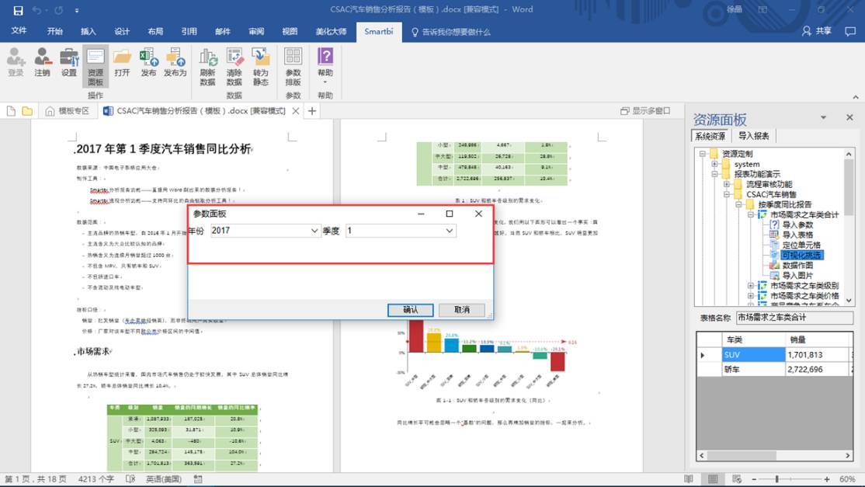
Task: Click the 60% zoom level
Action: point(847,478)
